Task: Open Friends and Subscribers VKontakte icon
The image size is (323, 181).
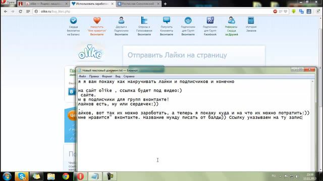Action: (121, 21)
